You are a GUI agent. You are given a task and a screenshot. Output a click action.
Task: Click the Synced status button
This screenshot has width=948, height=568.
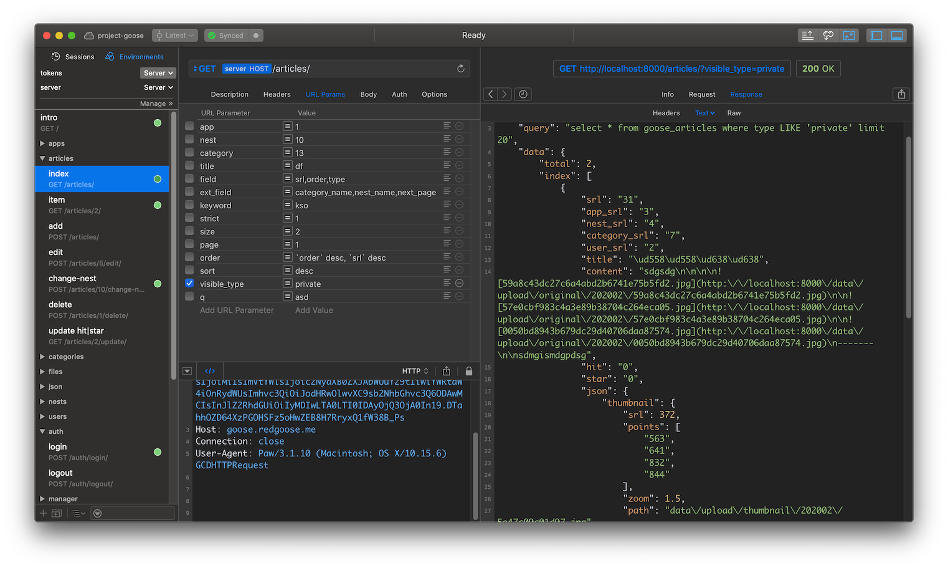click(226, 36)
